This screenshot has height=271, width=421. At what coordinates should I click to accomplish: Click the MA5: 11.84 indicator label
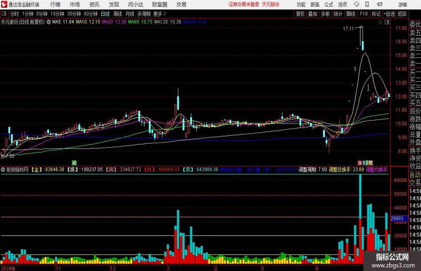[x=63, y=22]
